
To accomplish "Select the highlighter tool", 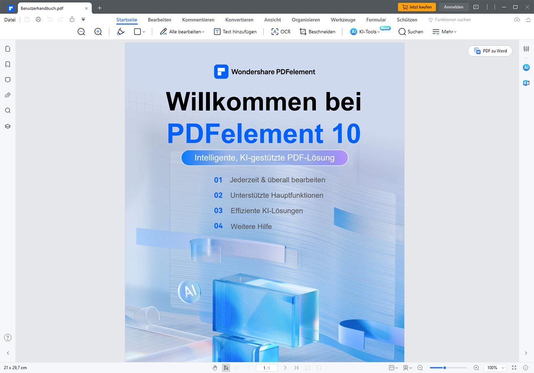I will point(121,32).
